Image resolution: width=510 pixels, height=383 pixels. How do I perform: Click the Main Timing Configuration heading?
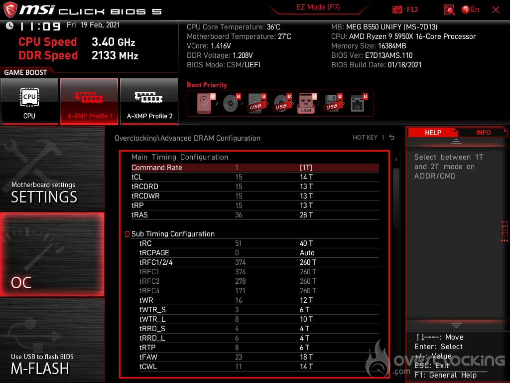coord(179,157)
